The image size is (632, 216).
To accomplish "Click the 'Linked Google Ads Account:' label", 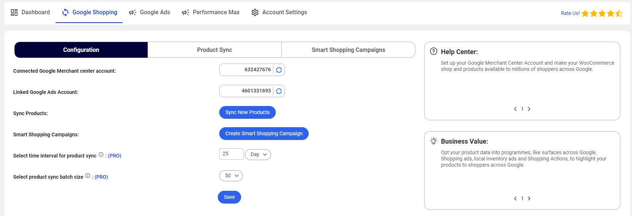I will tap(46, 92).
